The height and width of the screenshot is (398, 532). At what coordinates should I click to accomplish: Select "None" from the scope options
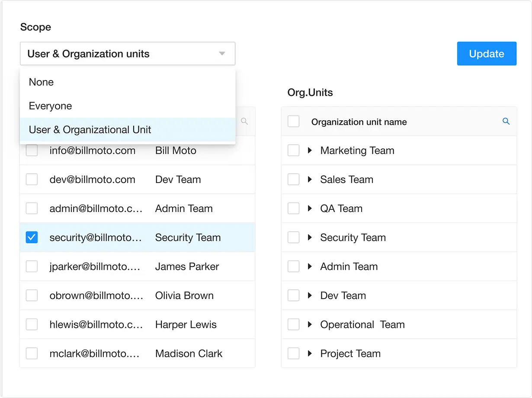41,82
